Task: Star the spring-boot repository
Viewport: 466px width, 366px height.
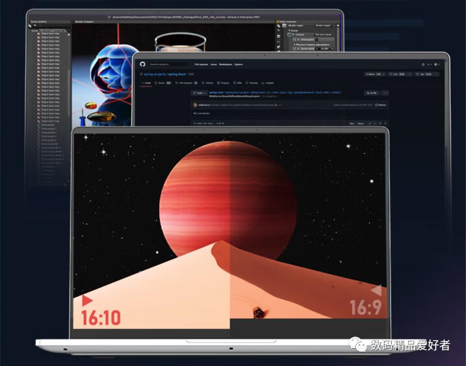Action: (x=426, y=74)
